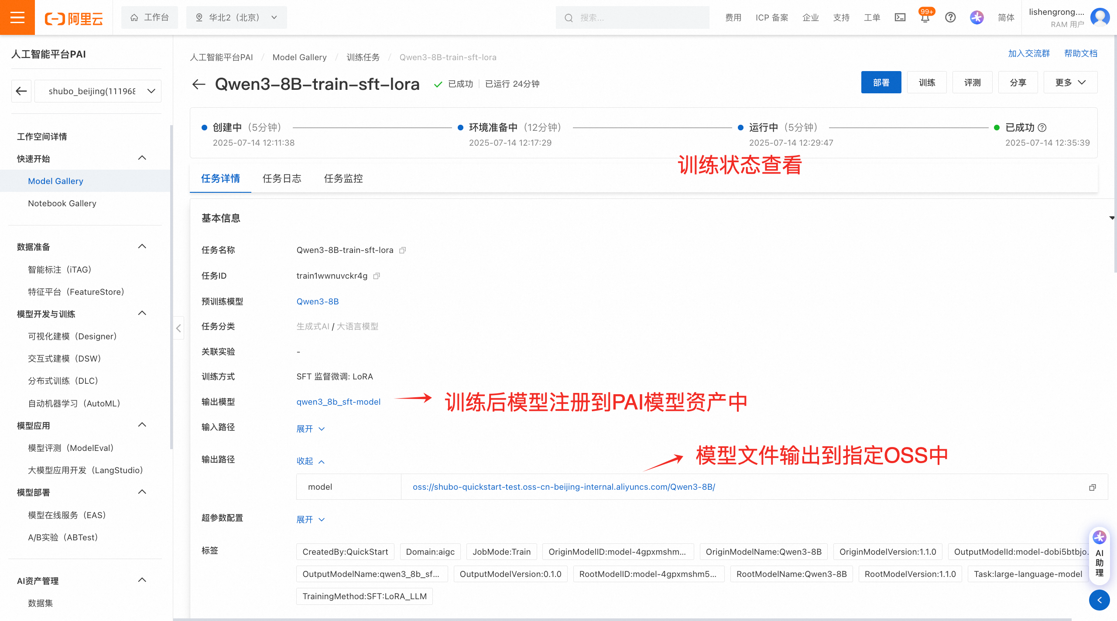Screen dimensions: 1117x621
Task: Collapse the data preparation menu group
Action: [x=142, y=246]
